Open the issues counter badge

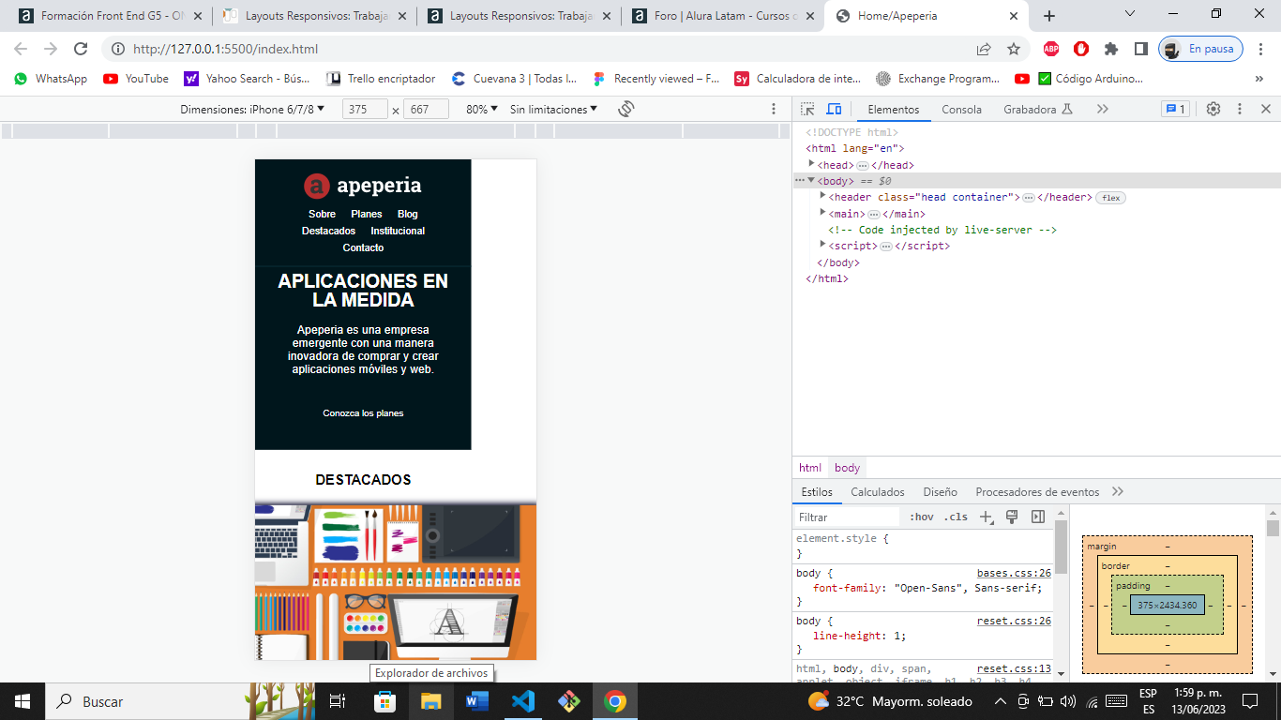click(x=1175, y=110)
